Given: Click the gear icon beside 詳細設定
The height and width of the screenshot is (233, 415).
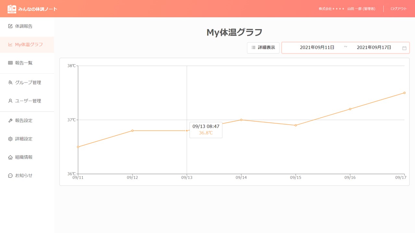Looking at the screenshot, I should (x=10, y=139).
